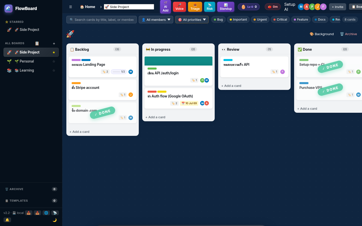The height and width of the screenshot is (226, 362).
Task: Open notifications bell icon
Action: tap(7, 220)
